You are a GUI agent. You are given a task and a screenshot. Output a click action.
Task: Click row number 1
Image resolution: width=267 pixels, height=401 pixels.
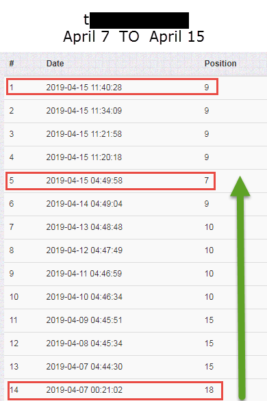(x=12, y=88)
